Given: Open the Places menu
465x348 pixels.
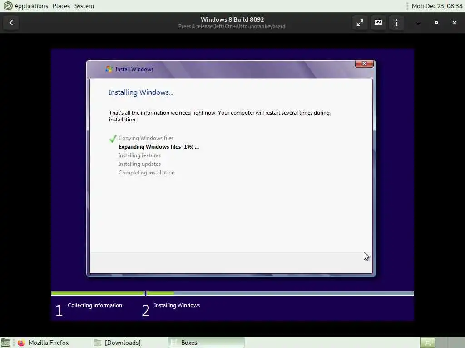Looking at the screenshot, I should click(x=61, y=6).
